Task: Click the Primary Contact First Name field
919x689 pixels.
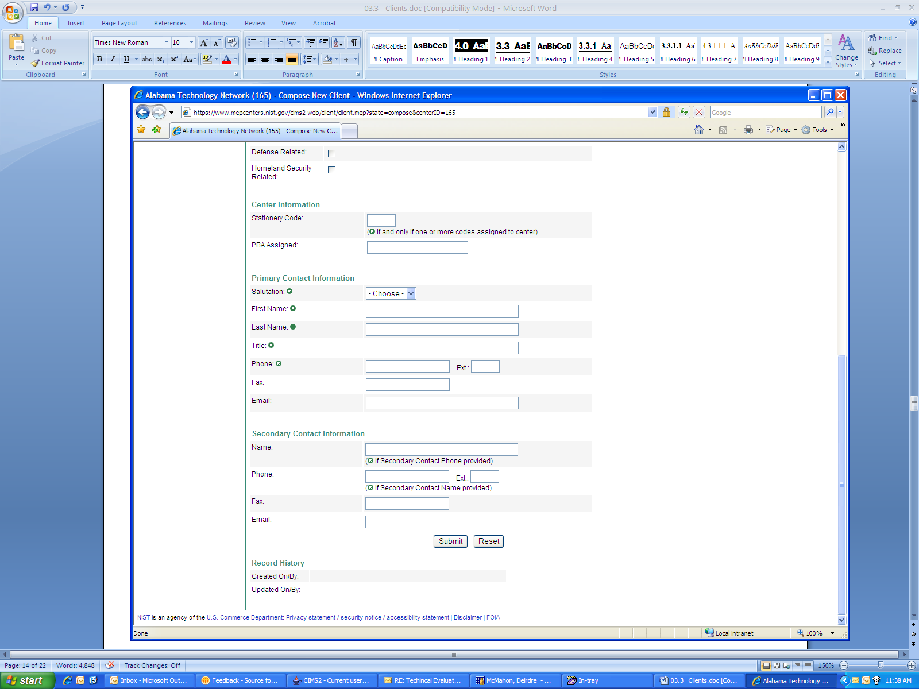Action: pos(442,311)
